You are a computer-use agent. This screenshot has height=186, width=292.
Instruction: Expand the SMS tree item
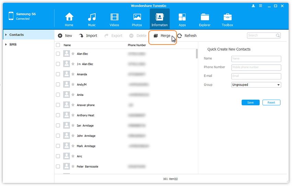click(x=6, y=45)
